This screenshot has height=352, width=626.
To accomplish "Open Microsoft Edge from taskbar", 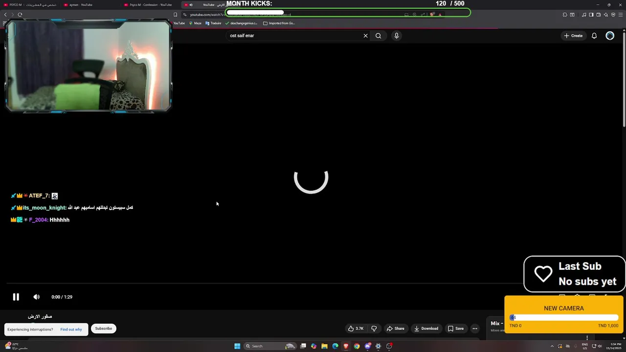I will click(x=335, y=346).
